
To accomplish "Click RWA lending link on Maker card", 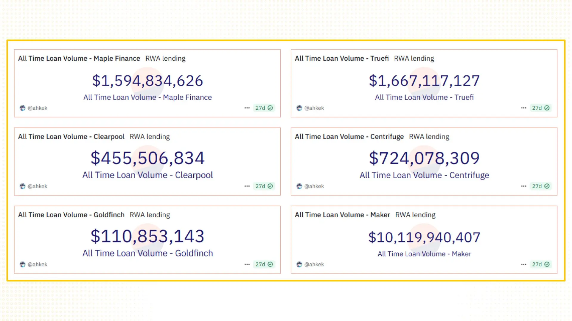I will pyautogui.click(x=415, y=215).
